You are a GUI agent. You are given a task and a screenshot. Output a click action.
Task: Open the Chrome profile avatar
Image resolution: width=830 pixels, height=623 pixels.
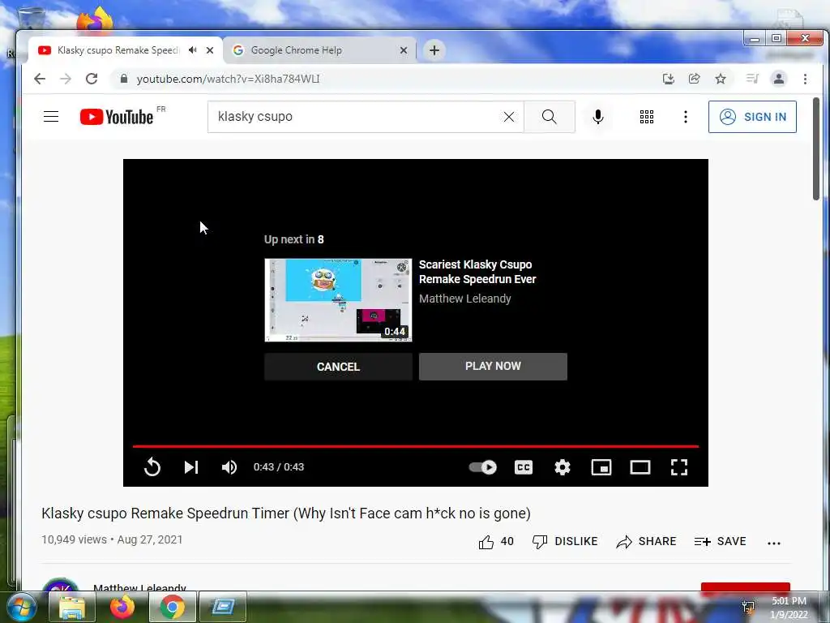coord(779,79)
